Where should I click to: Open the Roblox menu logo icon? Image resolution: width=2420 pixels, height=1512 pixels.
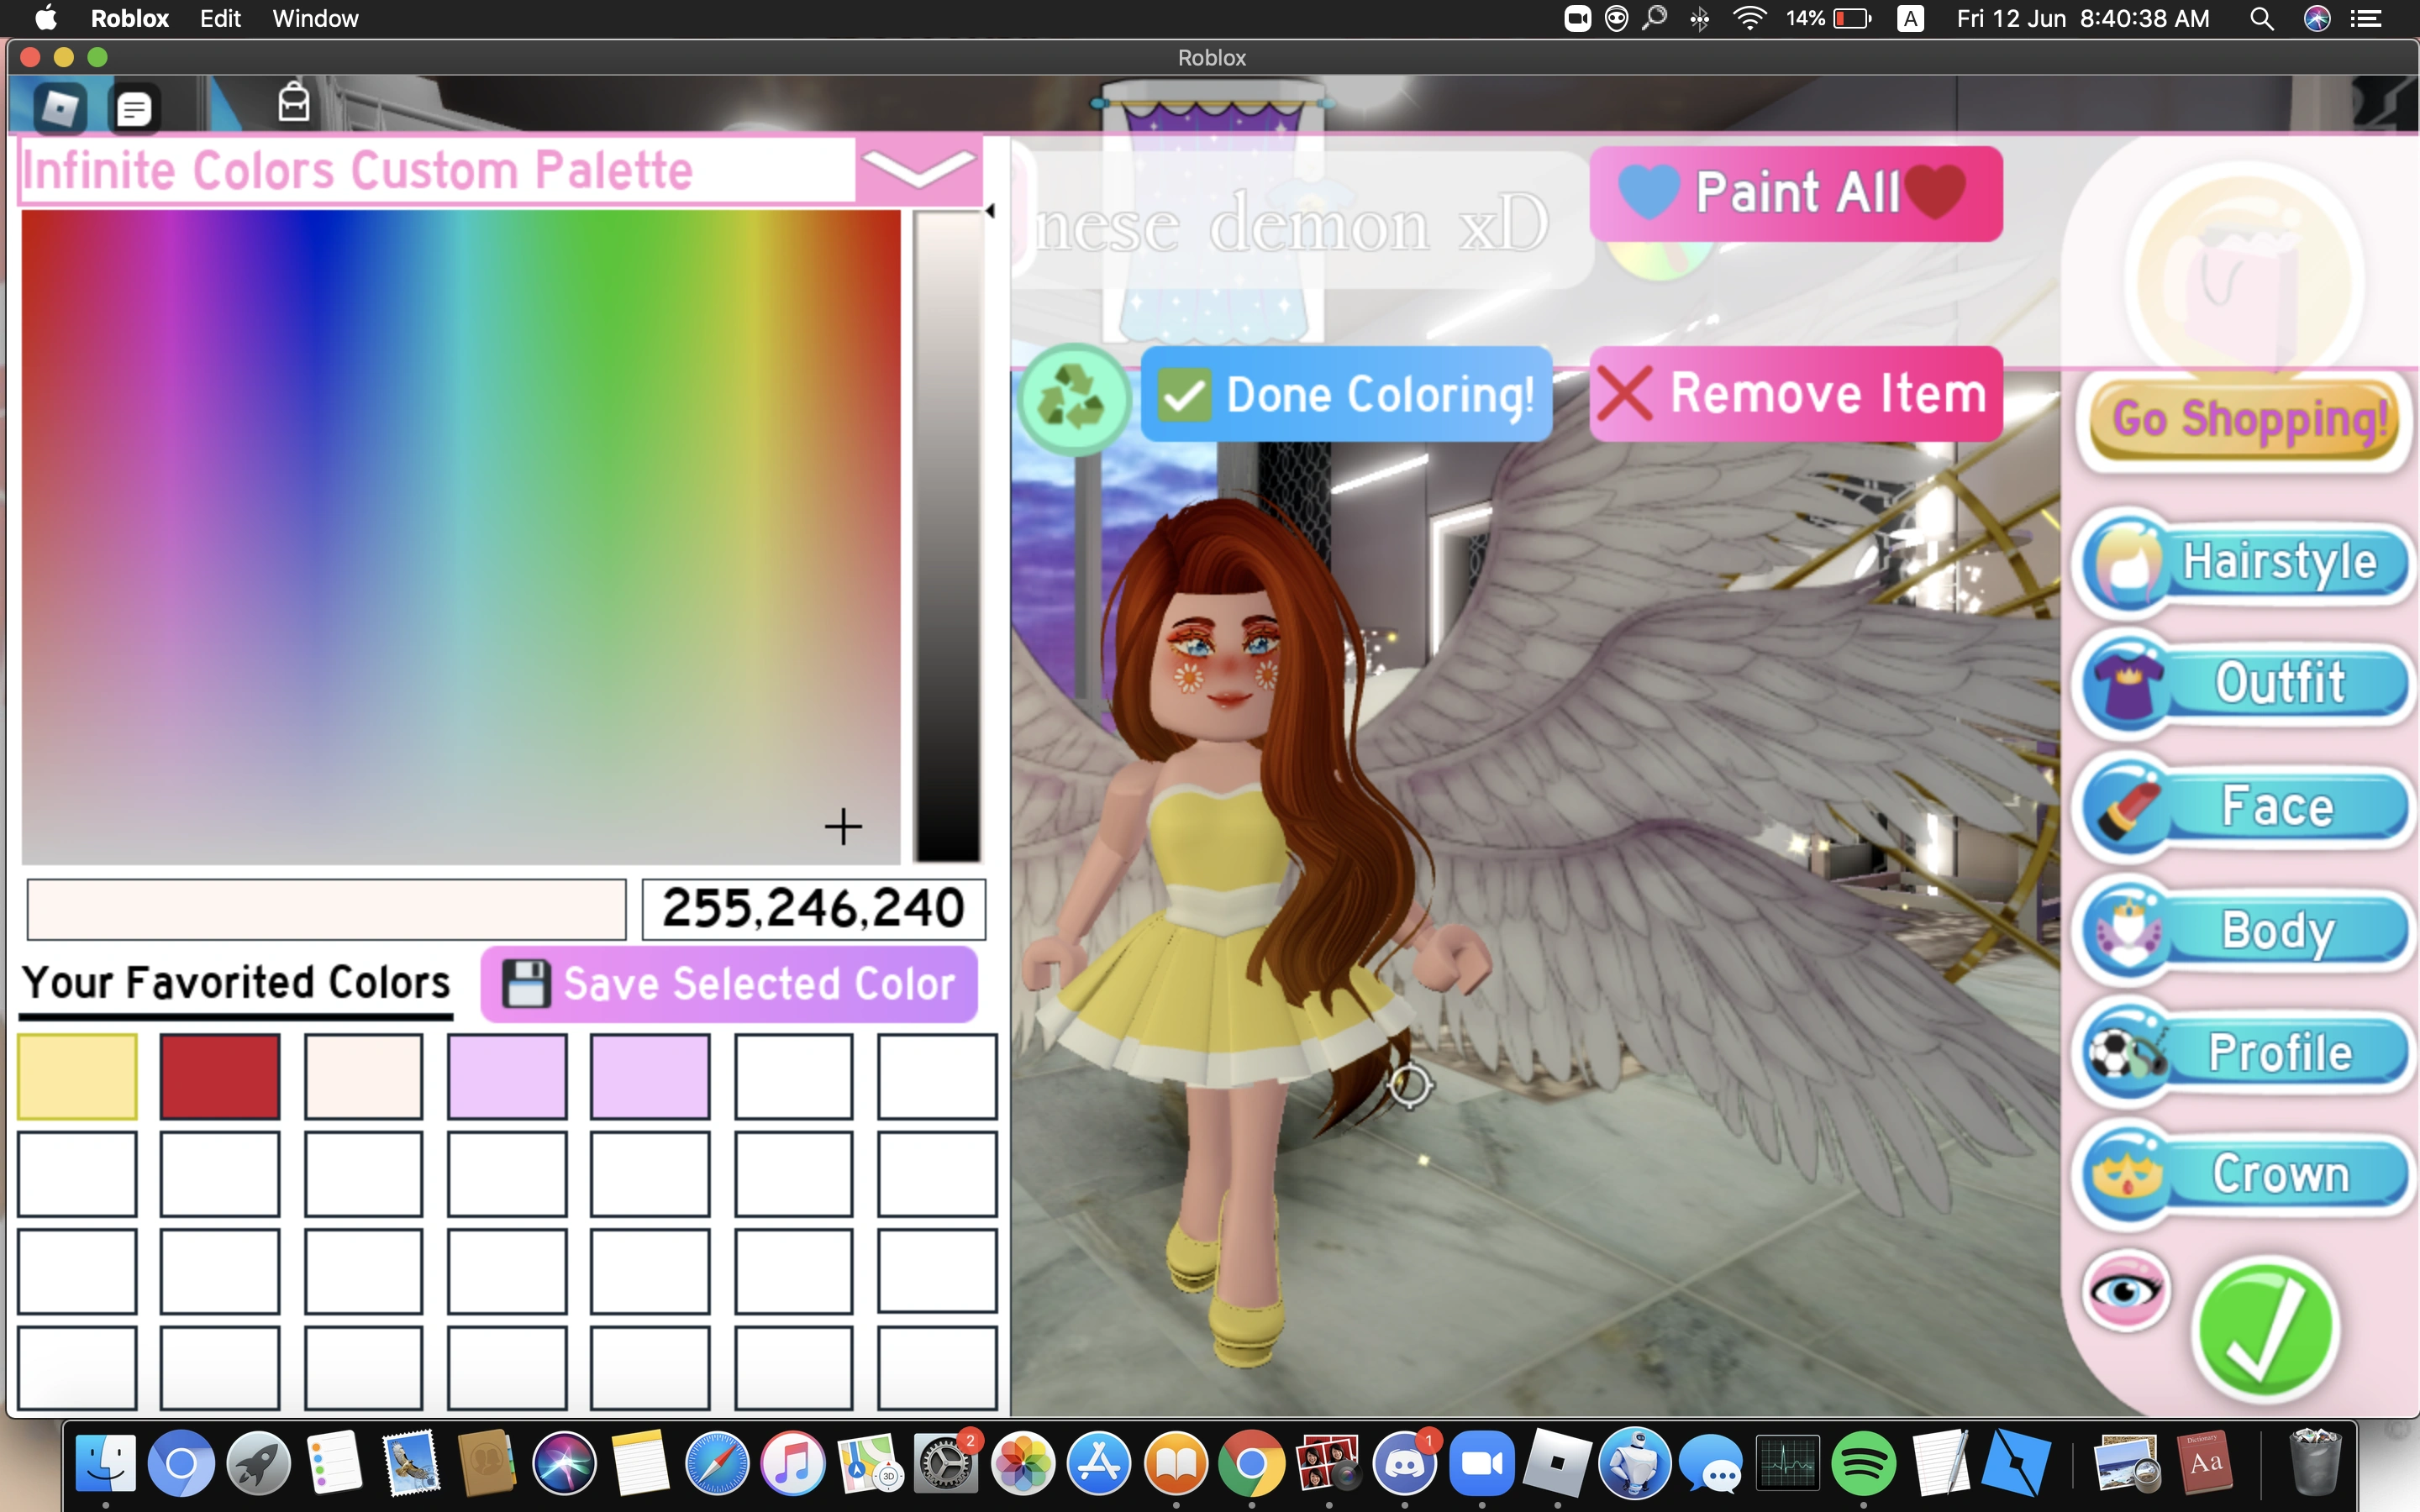59,107
